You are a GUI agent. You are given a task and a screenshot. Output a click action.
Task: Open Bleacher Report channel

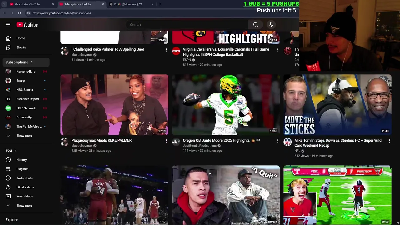tap(26, 99)
